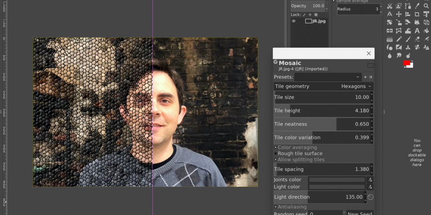
Task: Select the Ink tool
Action: [390, 47]
